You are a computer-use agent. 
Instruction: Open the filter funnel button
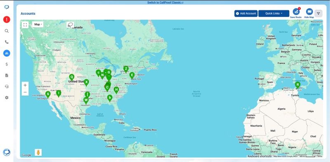point(318,14)
